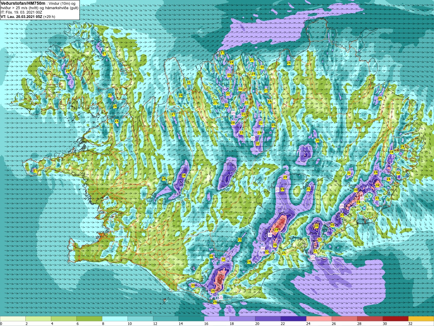Click the color scale tick label 24
This screenshot has width=434, height=326.
[x=308, y=324]
